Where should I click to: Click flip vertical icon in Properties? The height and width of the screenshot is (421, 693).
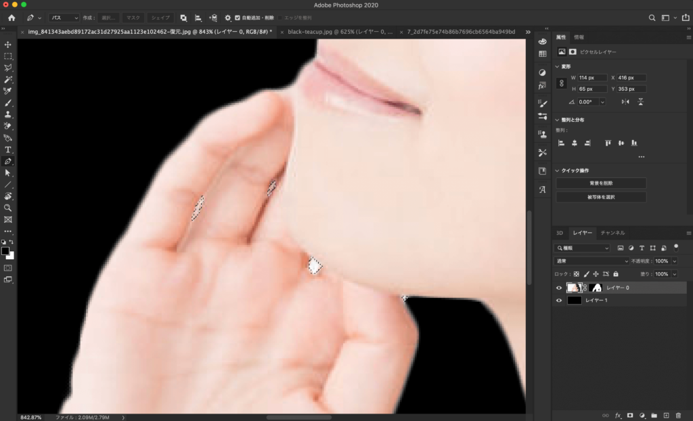[x=640, y=102]
